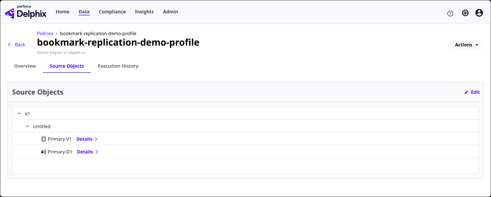This screenshot has width=491, height=197.
Task: Go to the Insights menu
Action: 144,12
